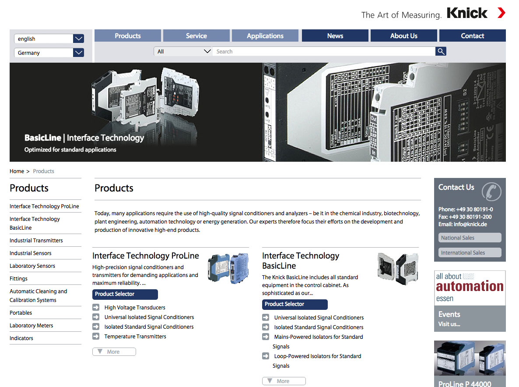Open Industrial Transmitters in sidebar

tap(36, 241)
